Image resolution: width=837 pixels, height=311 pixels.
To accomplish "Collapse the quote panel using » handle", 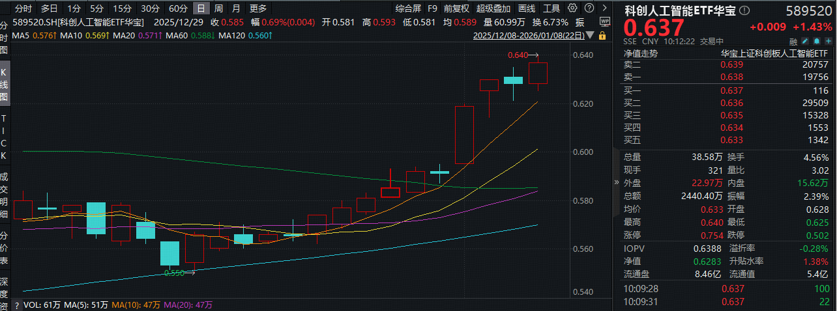I will click(x=617, y=183).
